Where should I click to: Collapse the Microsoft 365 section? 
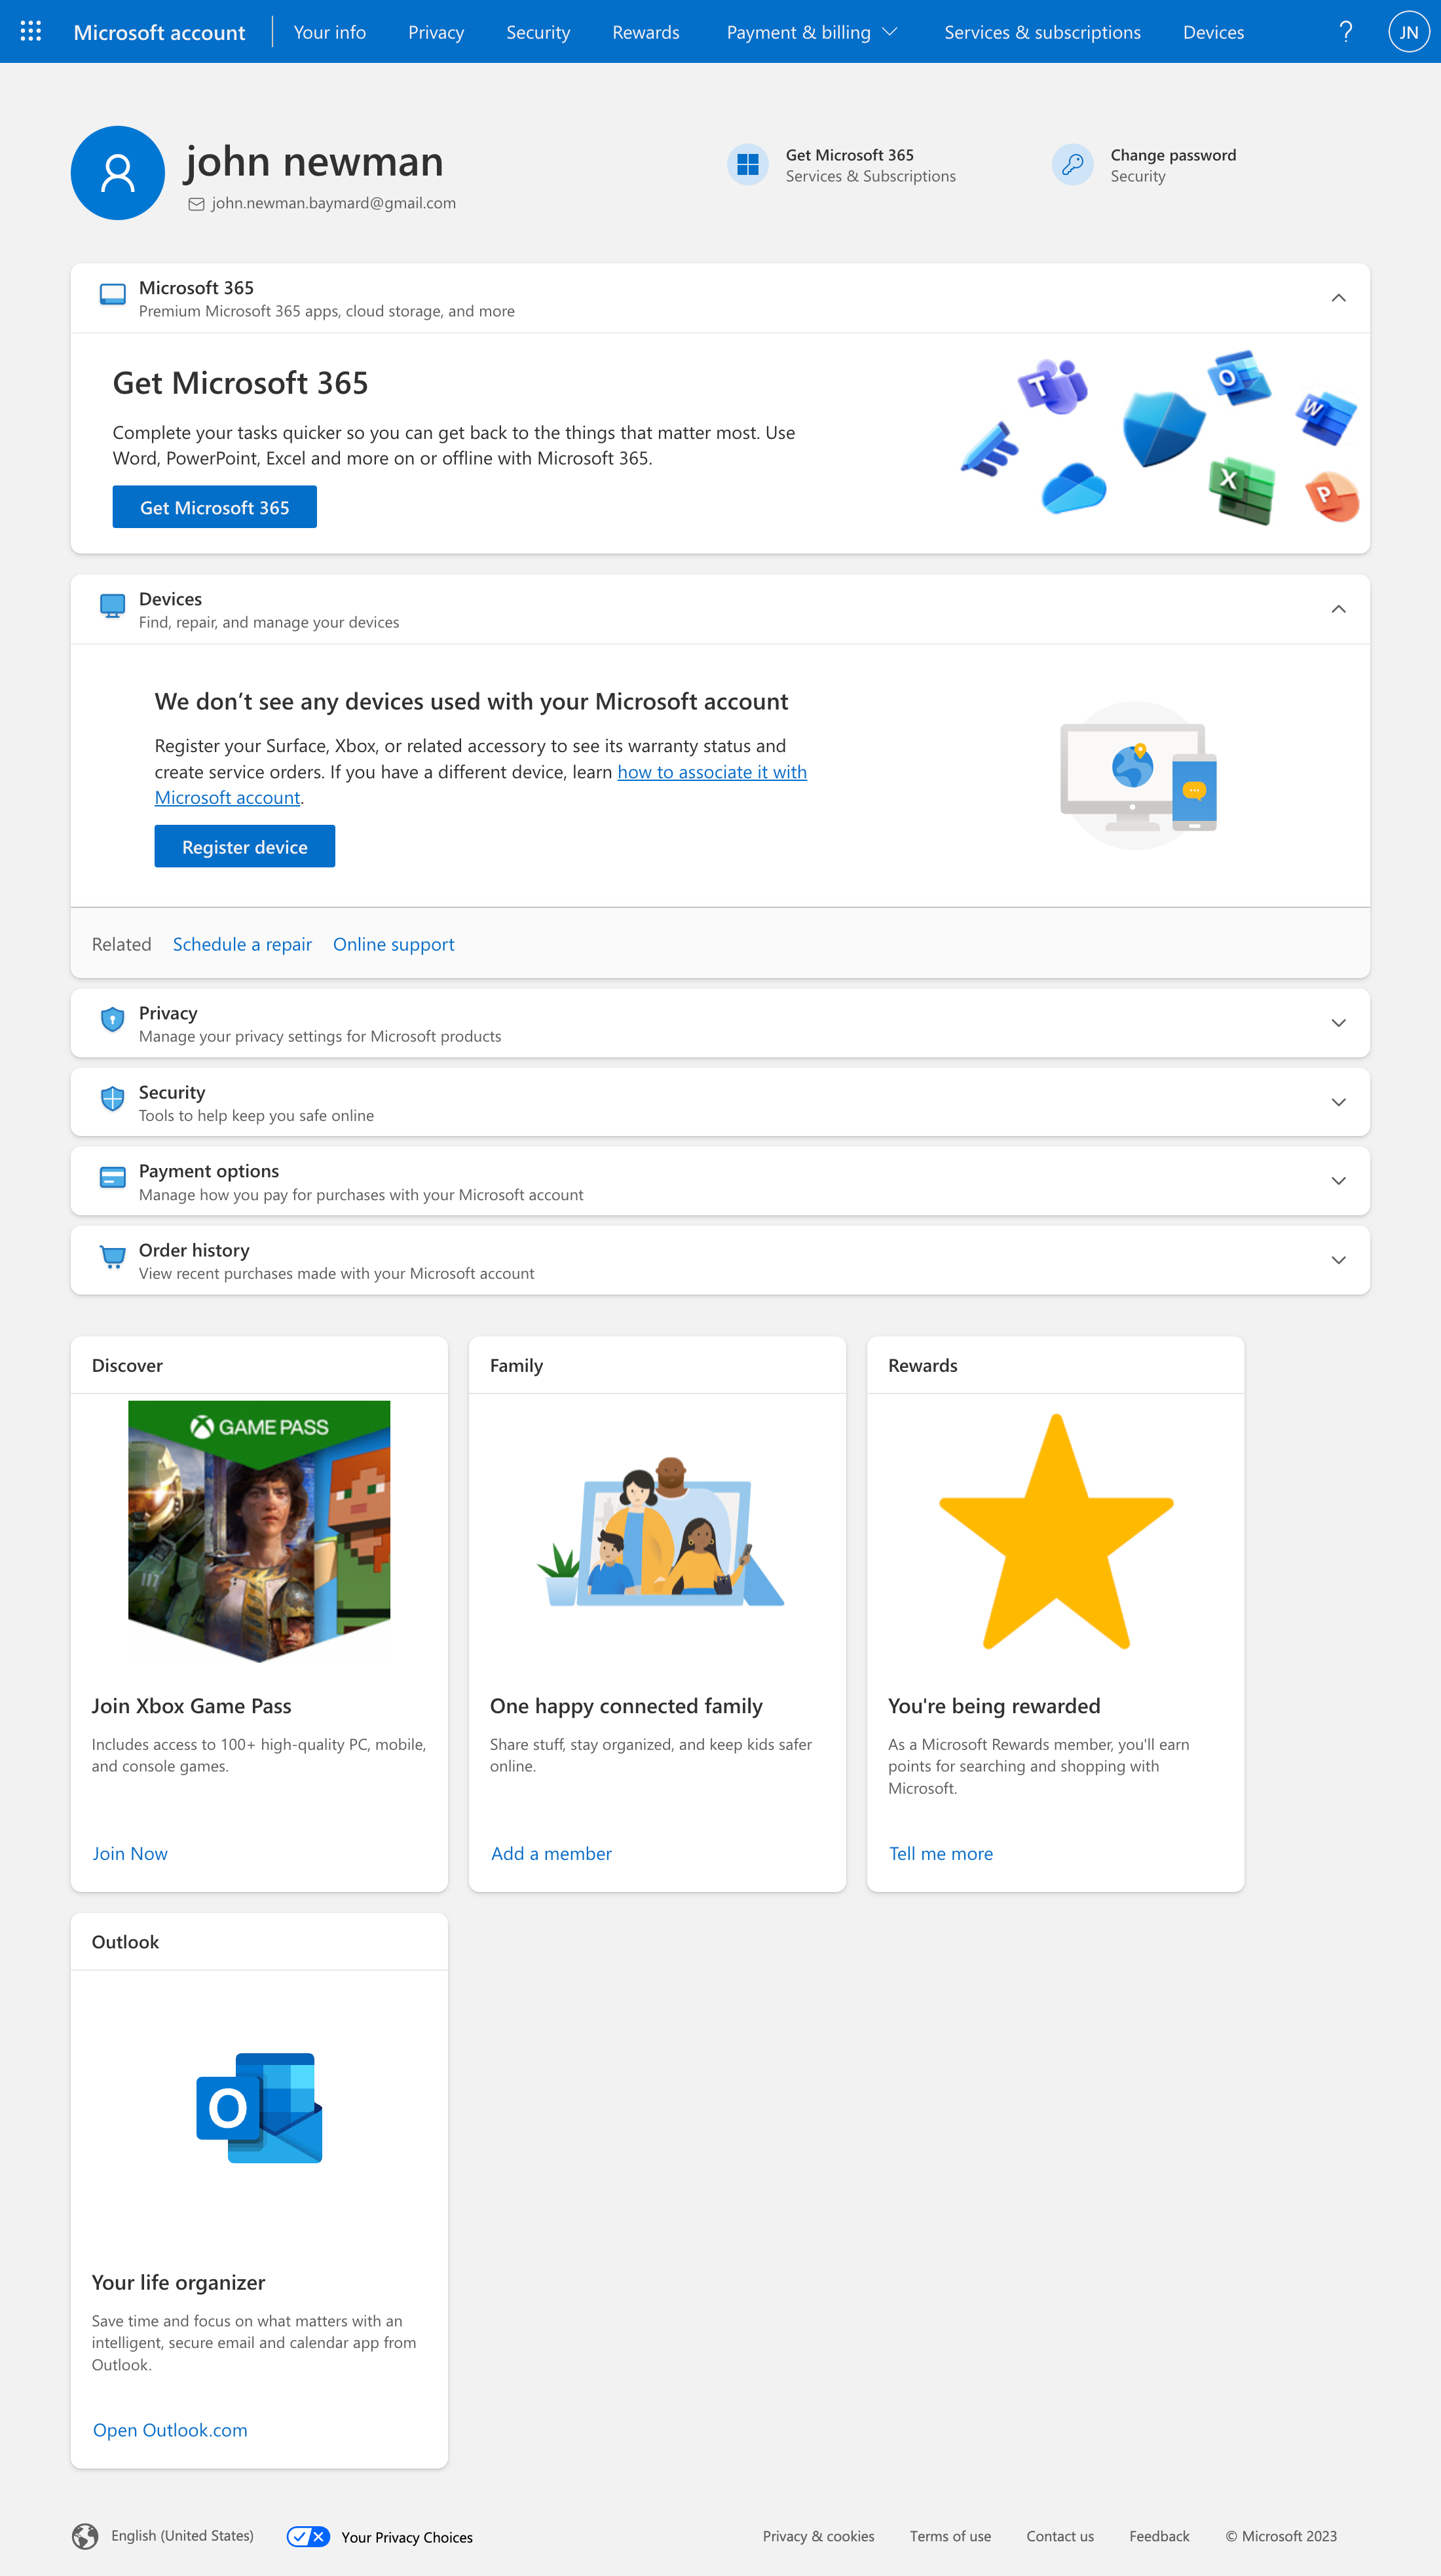coord(1338,297)
